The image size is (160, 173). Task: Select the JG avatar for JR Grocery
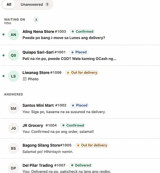click(x=14, y=128)
